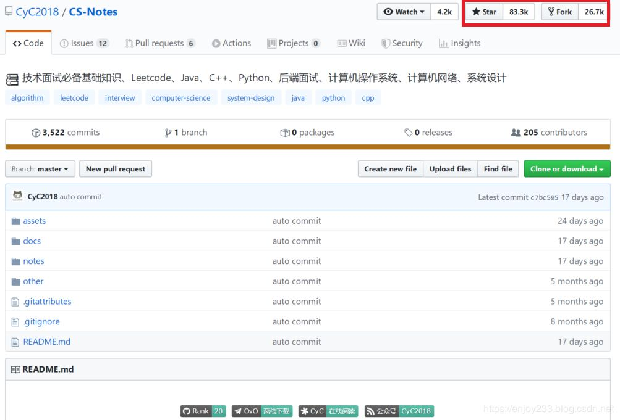The height and width of the screenshot is (420, 620).
Task: Open the Clone or download dropdown
Action: coord(567,169)
